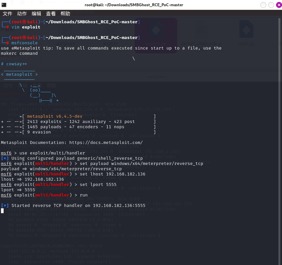282x265 pixels.
Task: Minimize the terminal window
Action: click(x=263, y=5)
